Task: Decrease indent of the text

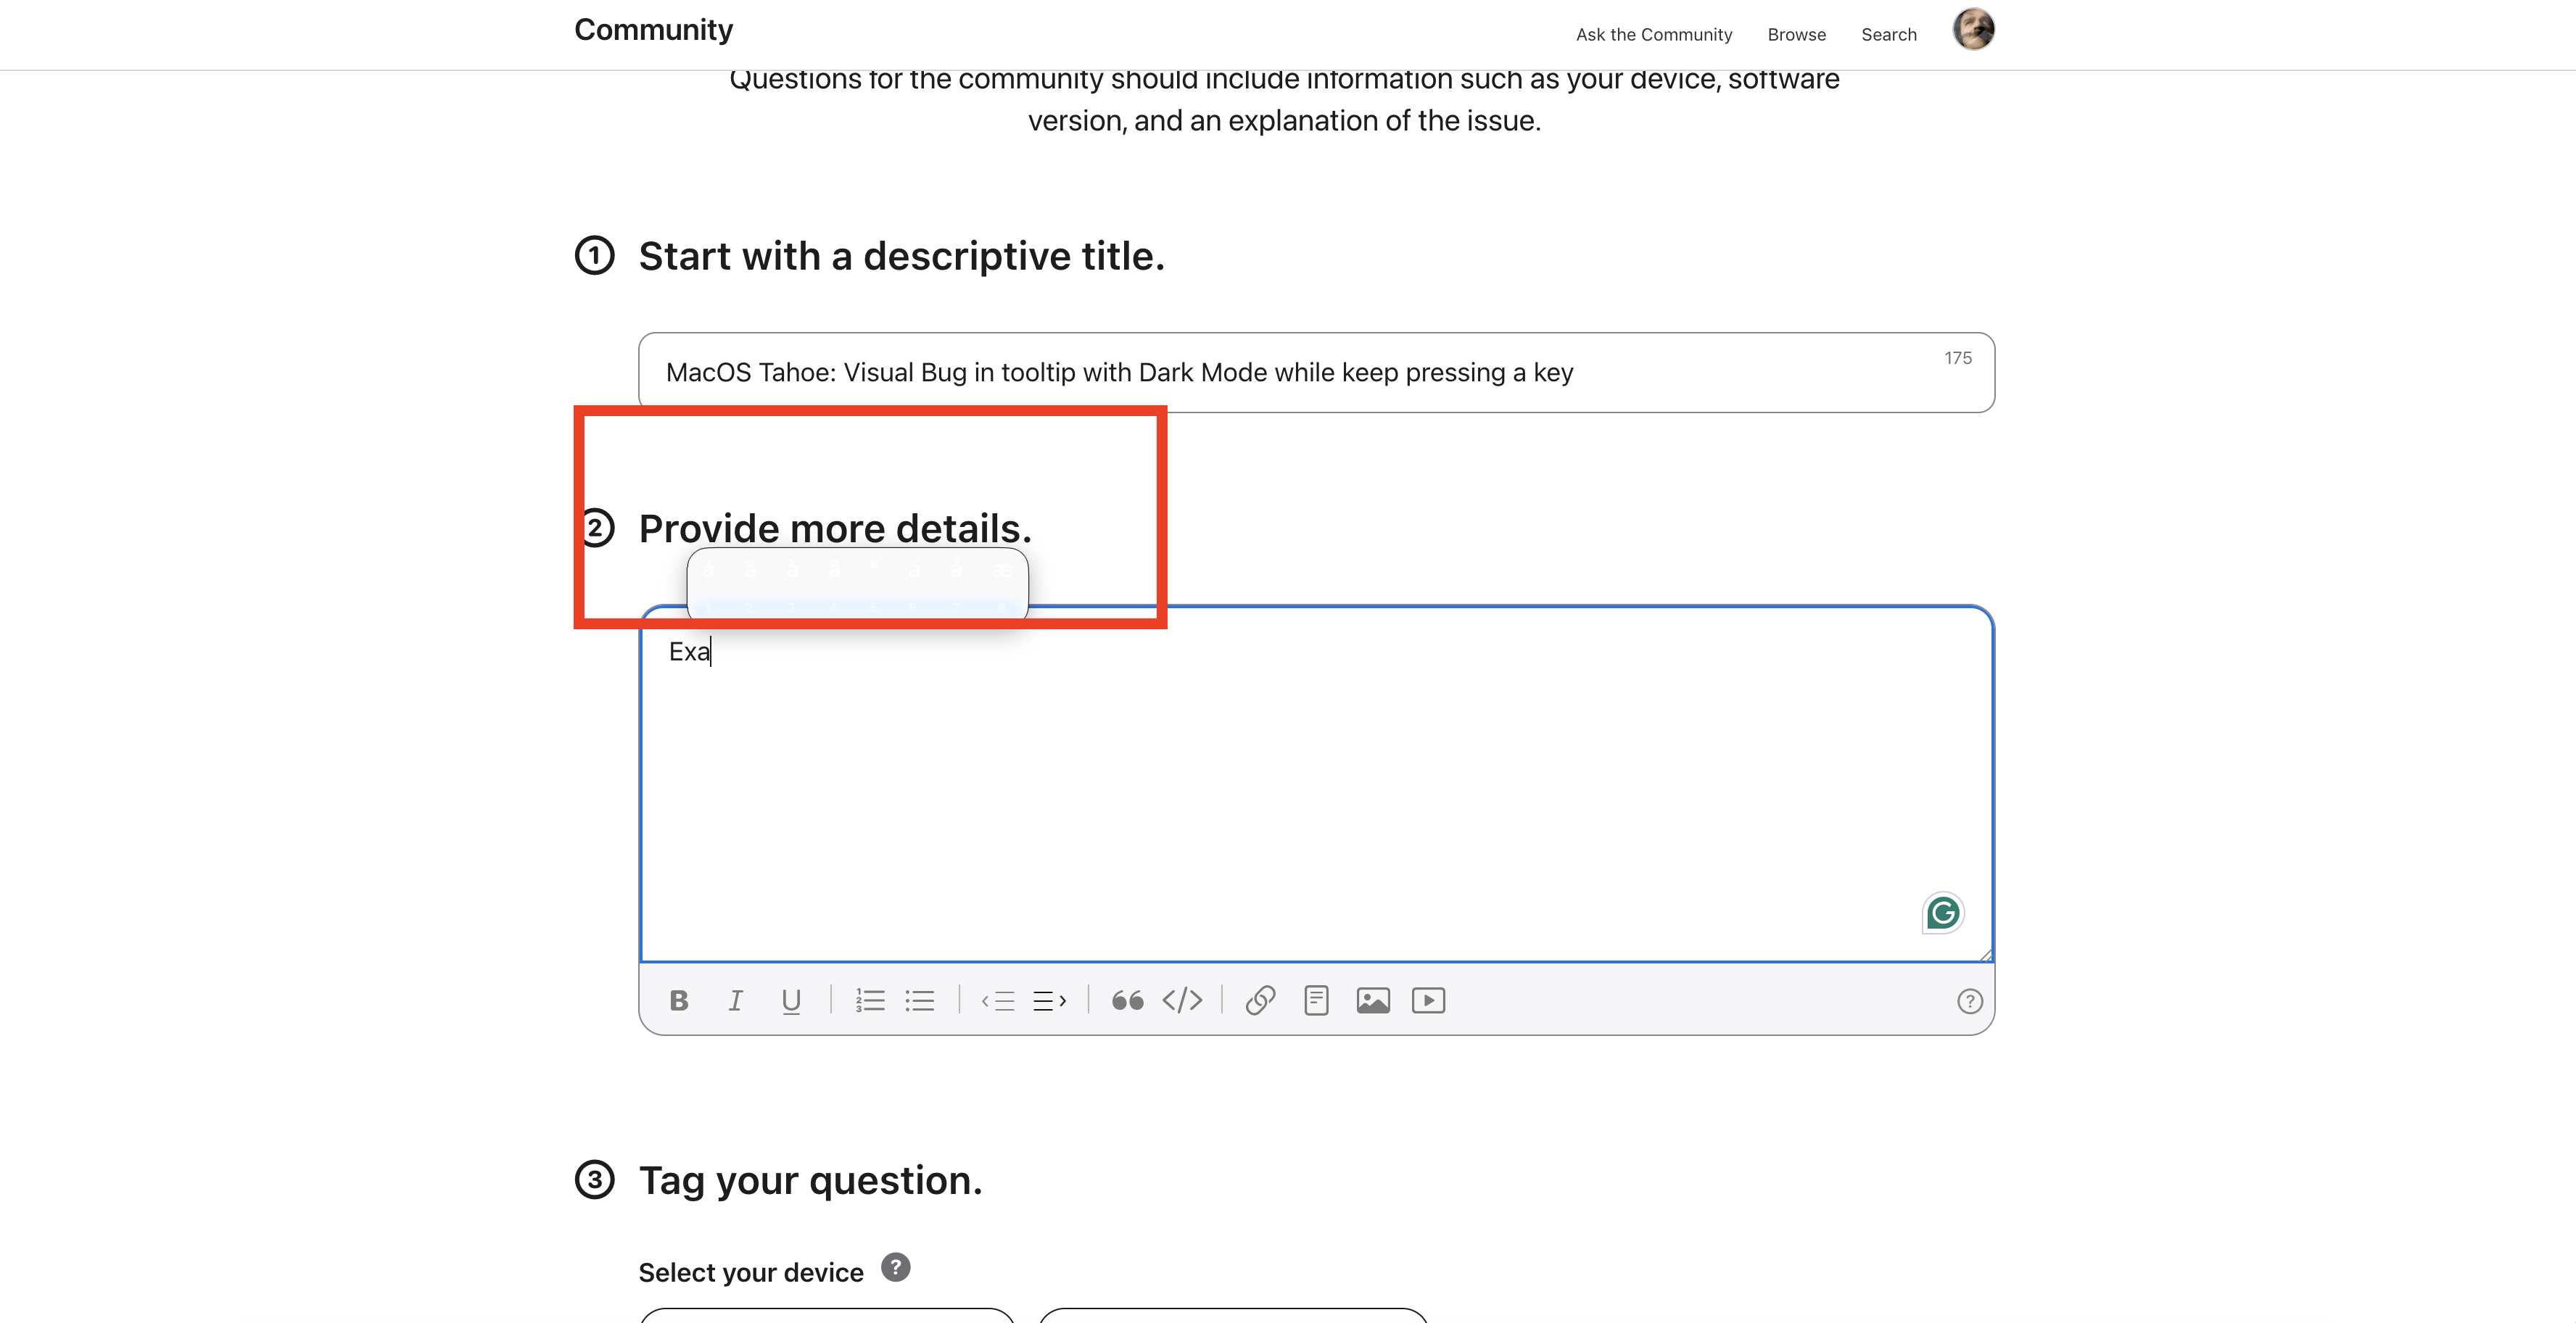Action: click(x=998, y=1000)
